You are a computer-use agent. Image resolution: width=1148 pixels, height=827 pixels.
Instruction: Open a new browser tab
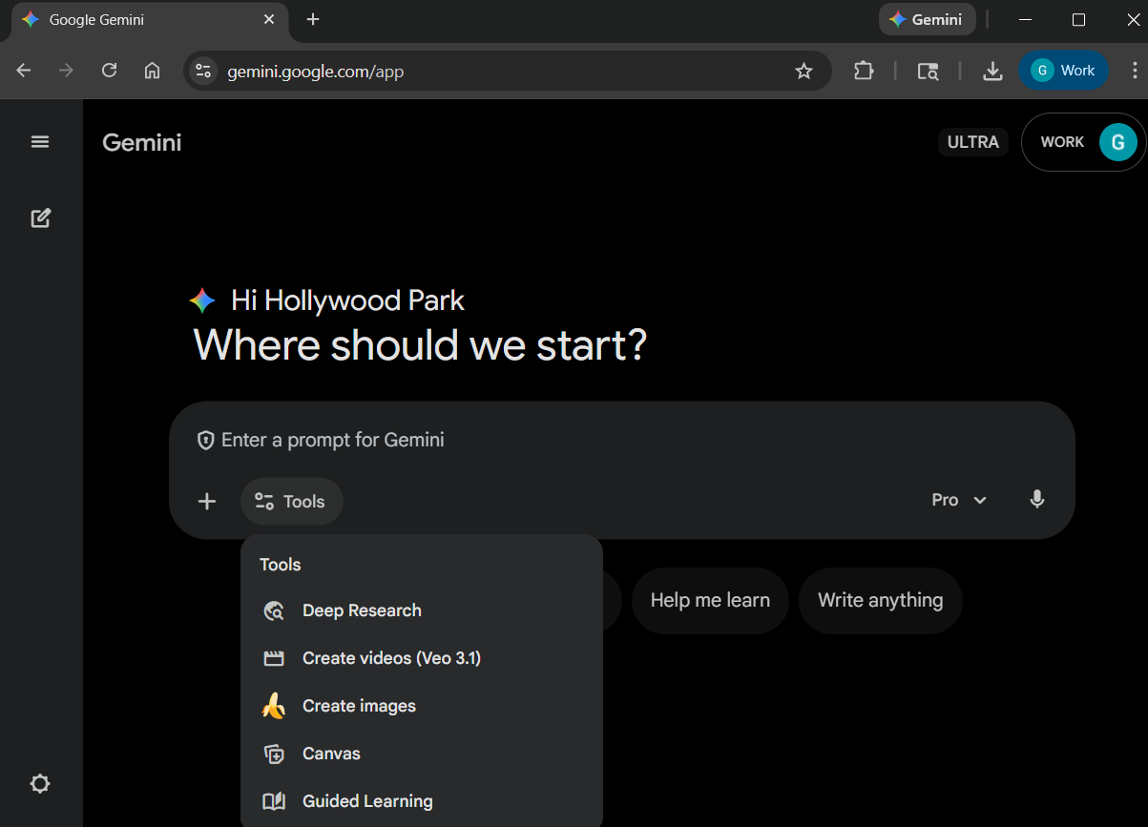[x=313, y=19]
